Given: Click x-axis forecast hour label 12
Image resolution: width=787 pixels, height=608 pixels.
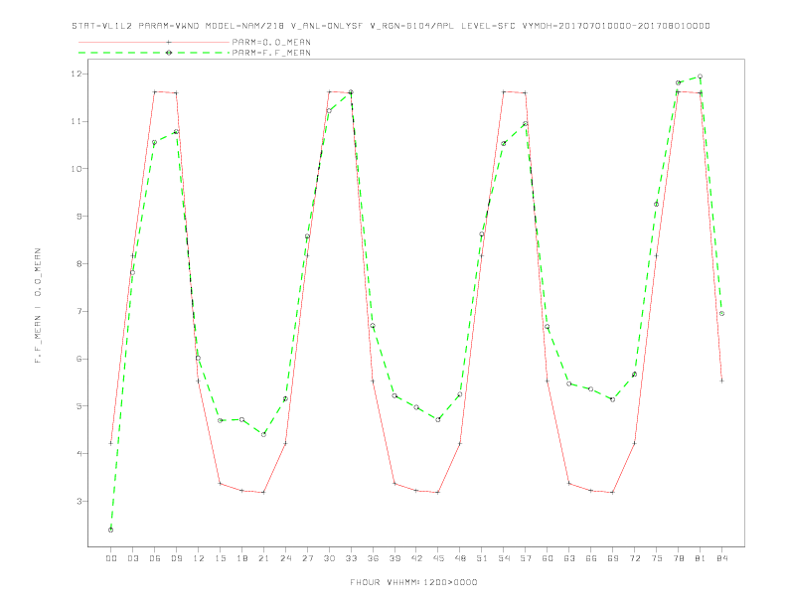Looking at the screenshot, I should coord(199,558).
